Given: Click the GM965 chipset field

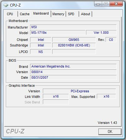Looking at the screenshot, I should pos(74,40).
